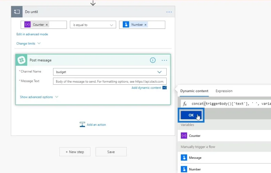
Task: Remove the Counter token from condition
Action: coord(47,25)
